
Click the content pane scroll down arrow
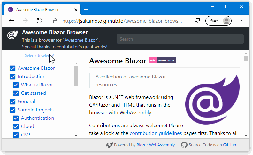pyautogui.click(x=246, y=136)
